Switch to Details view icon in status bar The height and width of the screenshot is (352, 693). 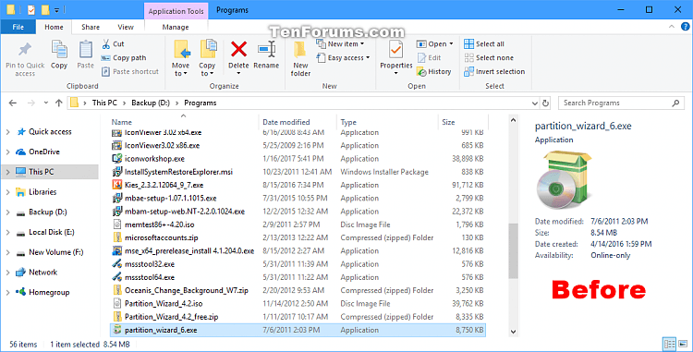coord(670,344)
